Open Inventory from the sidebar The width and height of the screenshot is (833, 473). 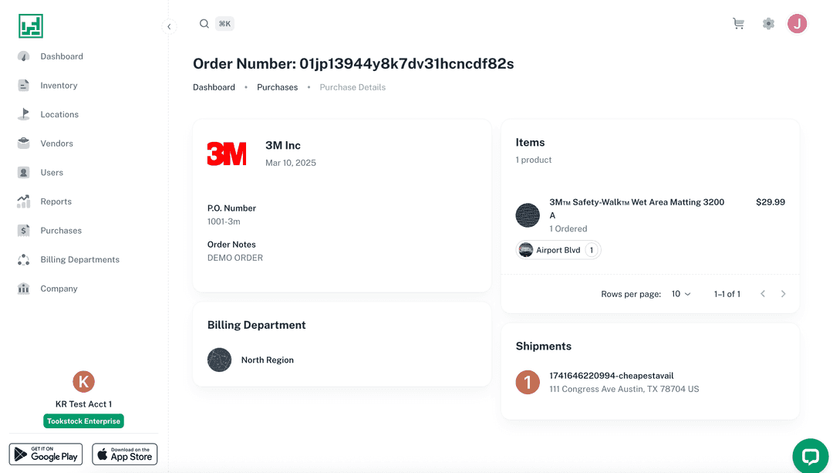(x=59, y=86)
